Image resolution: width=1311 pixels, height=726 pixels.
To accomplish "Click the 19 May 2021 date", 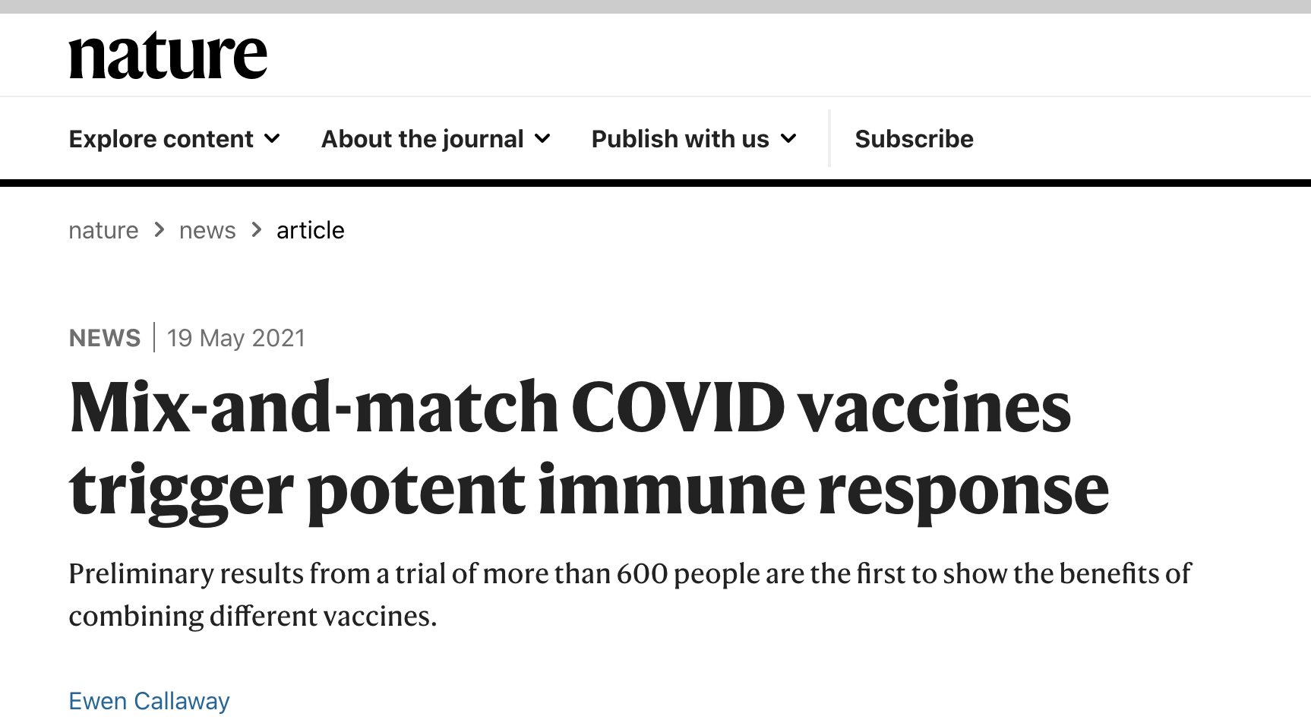I will pyautogui.click(x=236, y=338).
